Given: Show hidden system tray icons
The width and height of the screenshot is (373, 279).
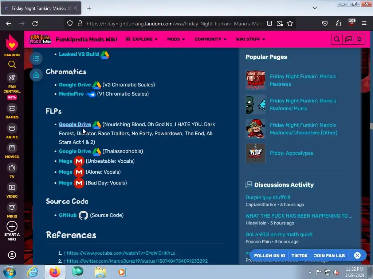Looking at the screenshot, I should 310,272.
